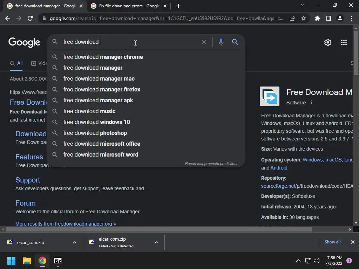Viewport: 359px width, 269px height.
Task: Open Google quick settings gear
Action: (328, 42)
